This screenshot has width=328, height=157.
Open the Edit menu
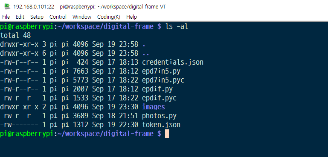(x=20, y=17)
